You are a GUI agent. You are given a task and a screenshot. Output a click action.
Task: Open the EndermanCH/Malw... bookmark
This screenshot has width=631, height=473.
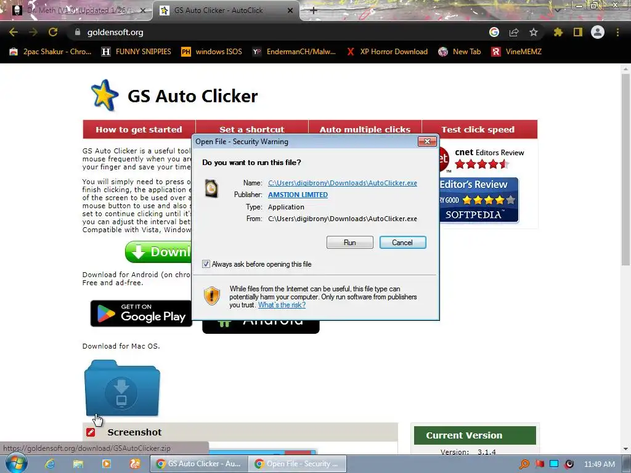(294, 52)
